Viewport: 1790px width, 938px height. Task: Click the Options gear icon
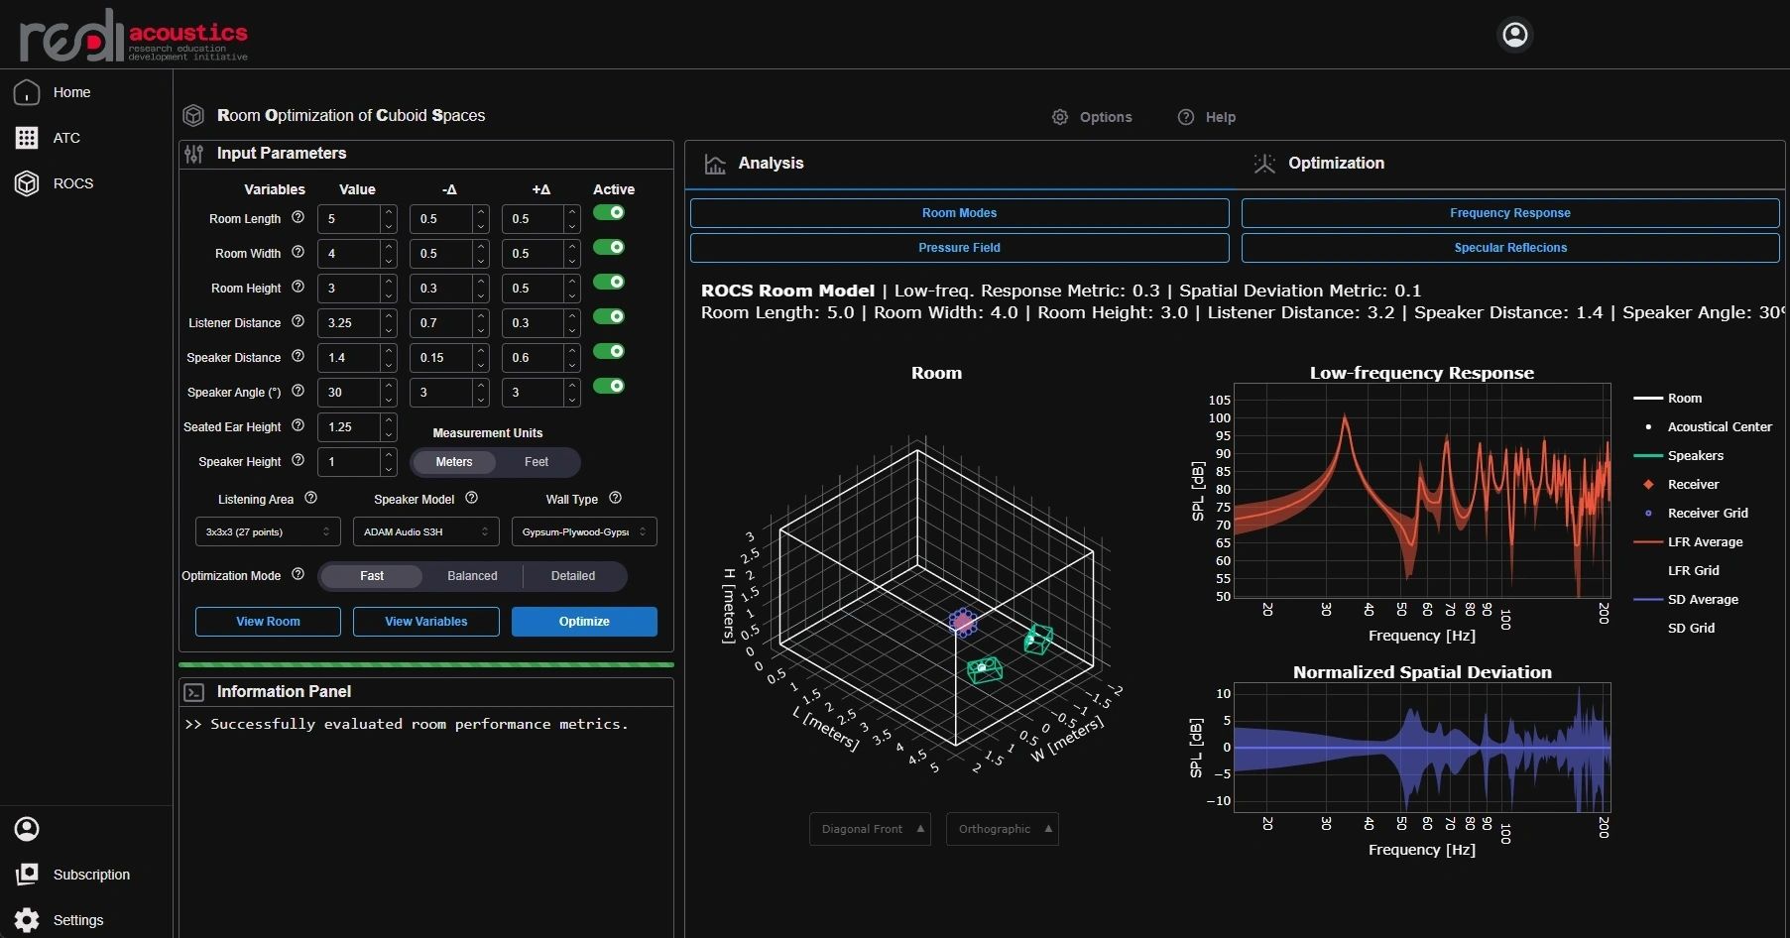pyautogui.click(x=1060, y=117)
